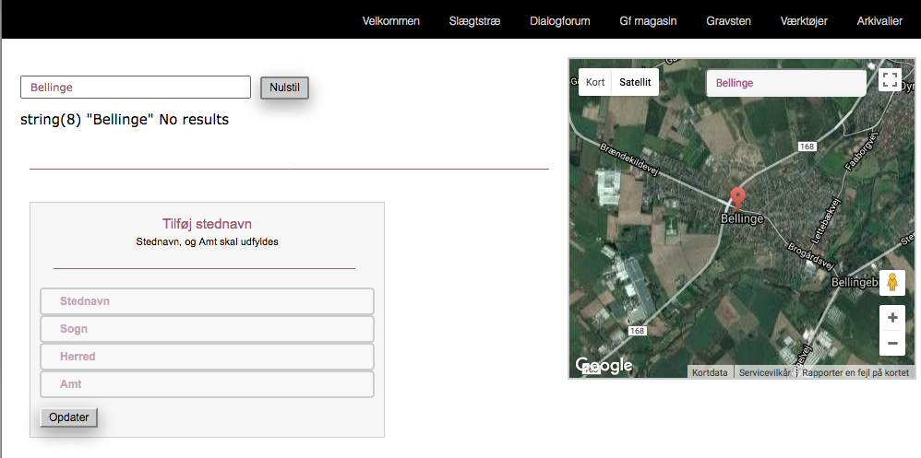Image resolution: width=921 pixels, height=458 pixels.
Task: Switch map to Satellit view
Action: [x=635, y=82]
